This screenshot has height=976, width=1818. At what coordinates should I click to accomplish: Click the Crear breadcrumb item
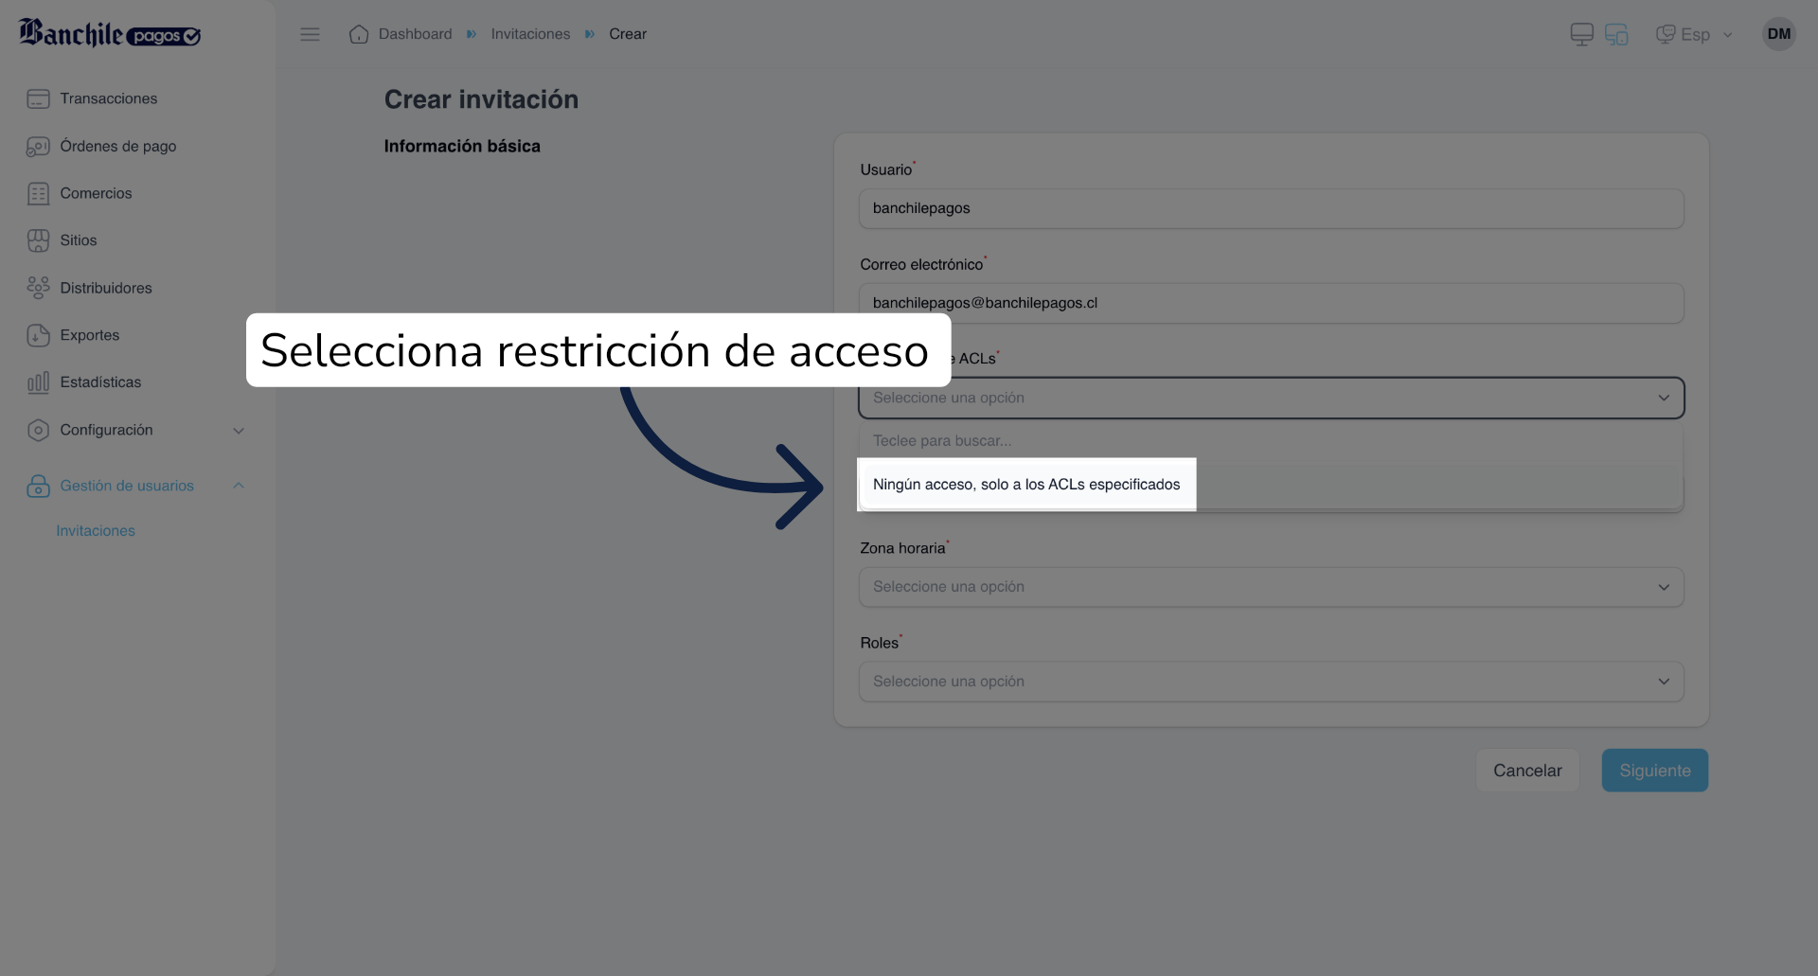click(x=628, y=34)
